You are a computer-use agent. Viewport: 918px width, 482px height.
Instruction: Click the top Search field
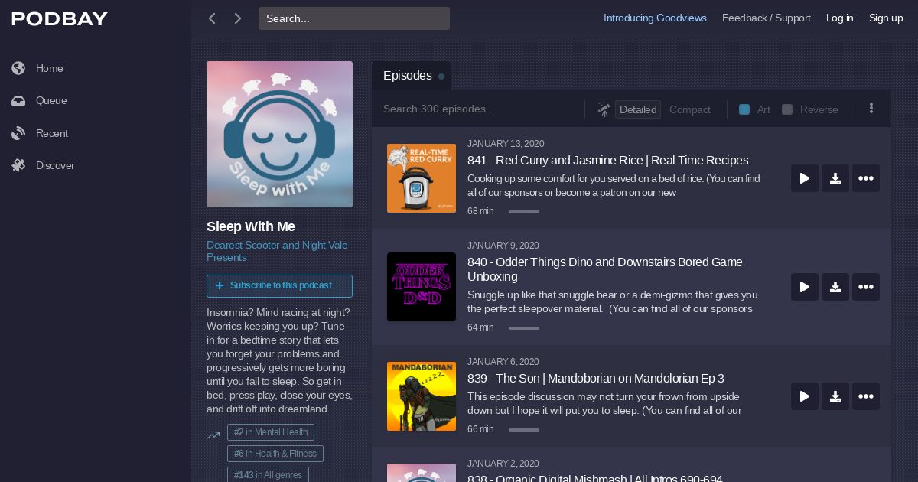(x=354, y=18)
